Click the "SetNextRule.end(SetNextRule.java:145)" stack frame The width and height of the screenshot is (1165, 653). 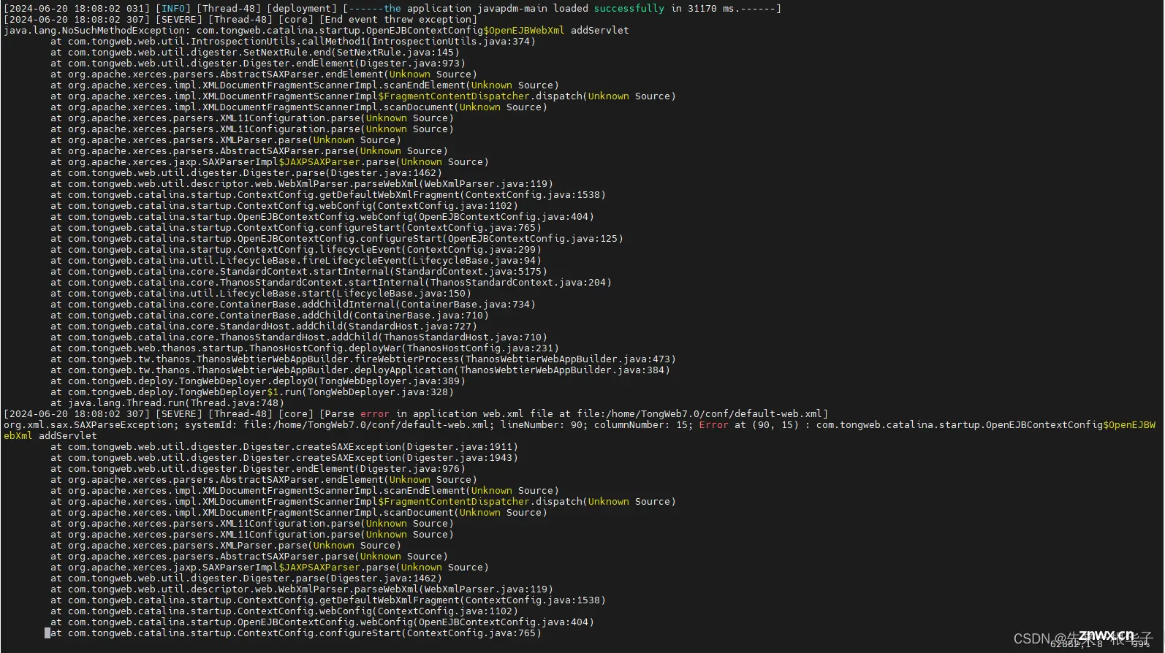[x=255, y=53]
